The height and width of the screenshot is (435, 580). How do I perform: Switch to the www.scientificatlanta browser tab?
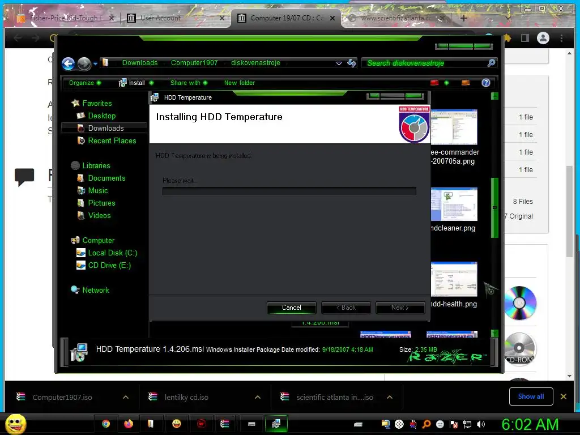pyautogui.click(x=395, y=18)
